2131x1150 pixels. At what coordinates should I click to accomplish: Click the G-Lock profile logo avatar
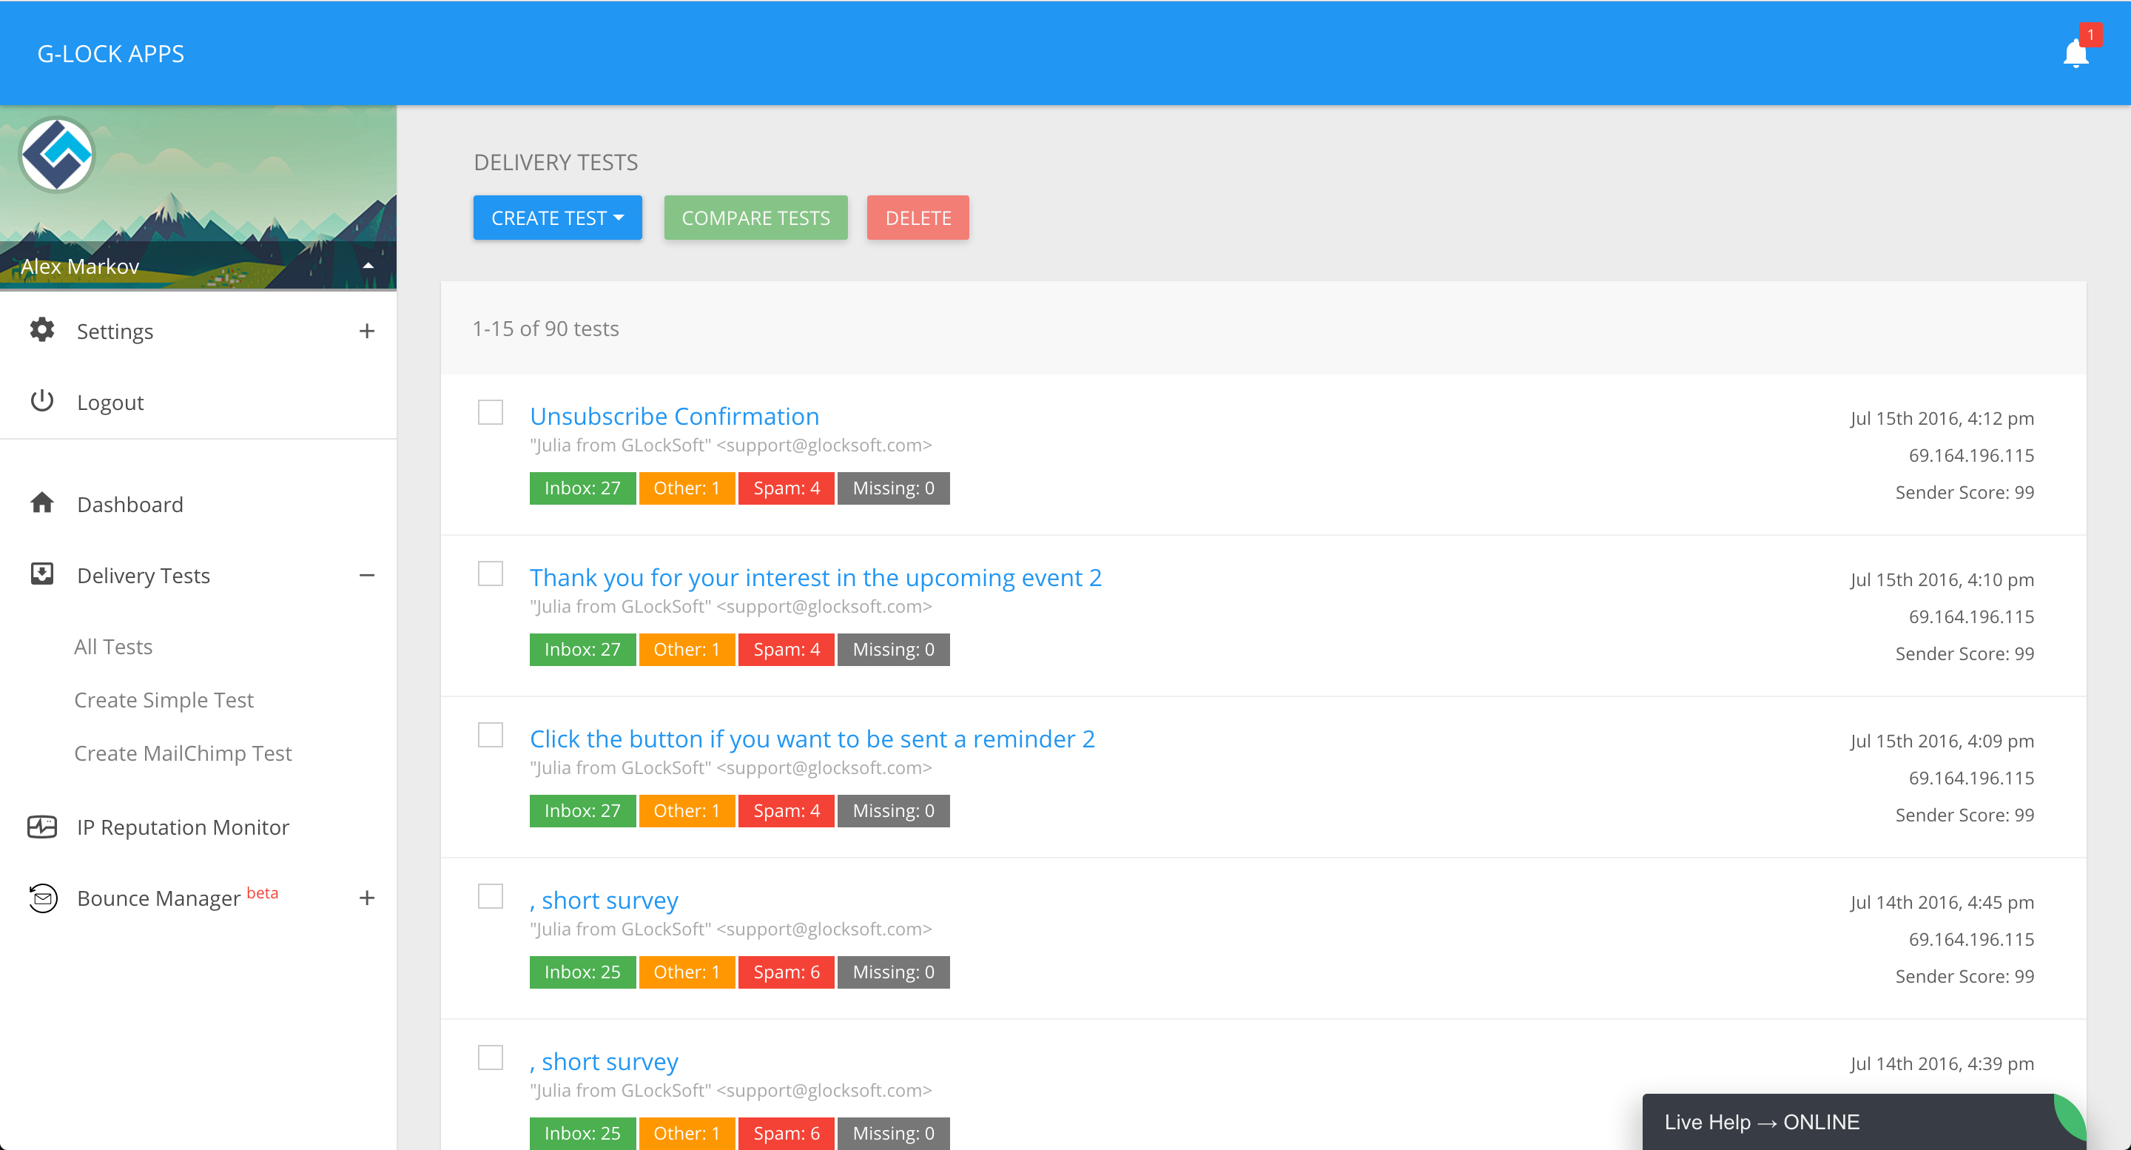tap(57, 155)
